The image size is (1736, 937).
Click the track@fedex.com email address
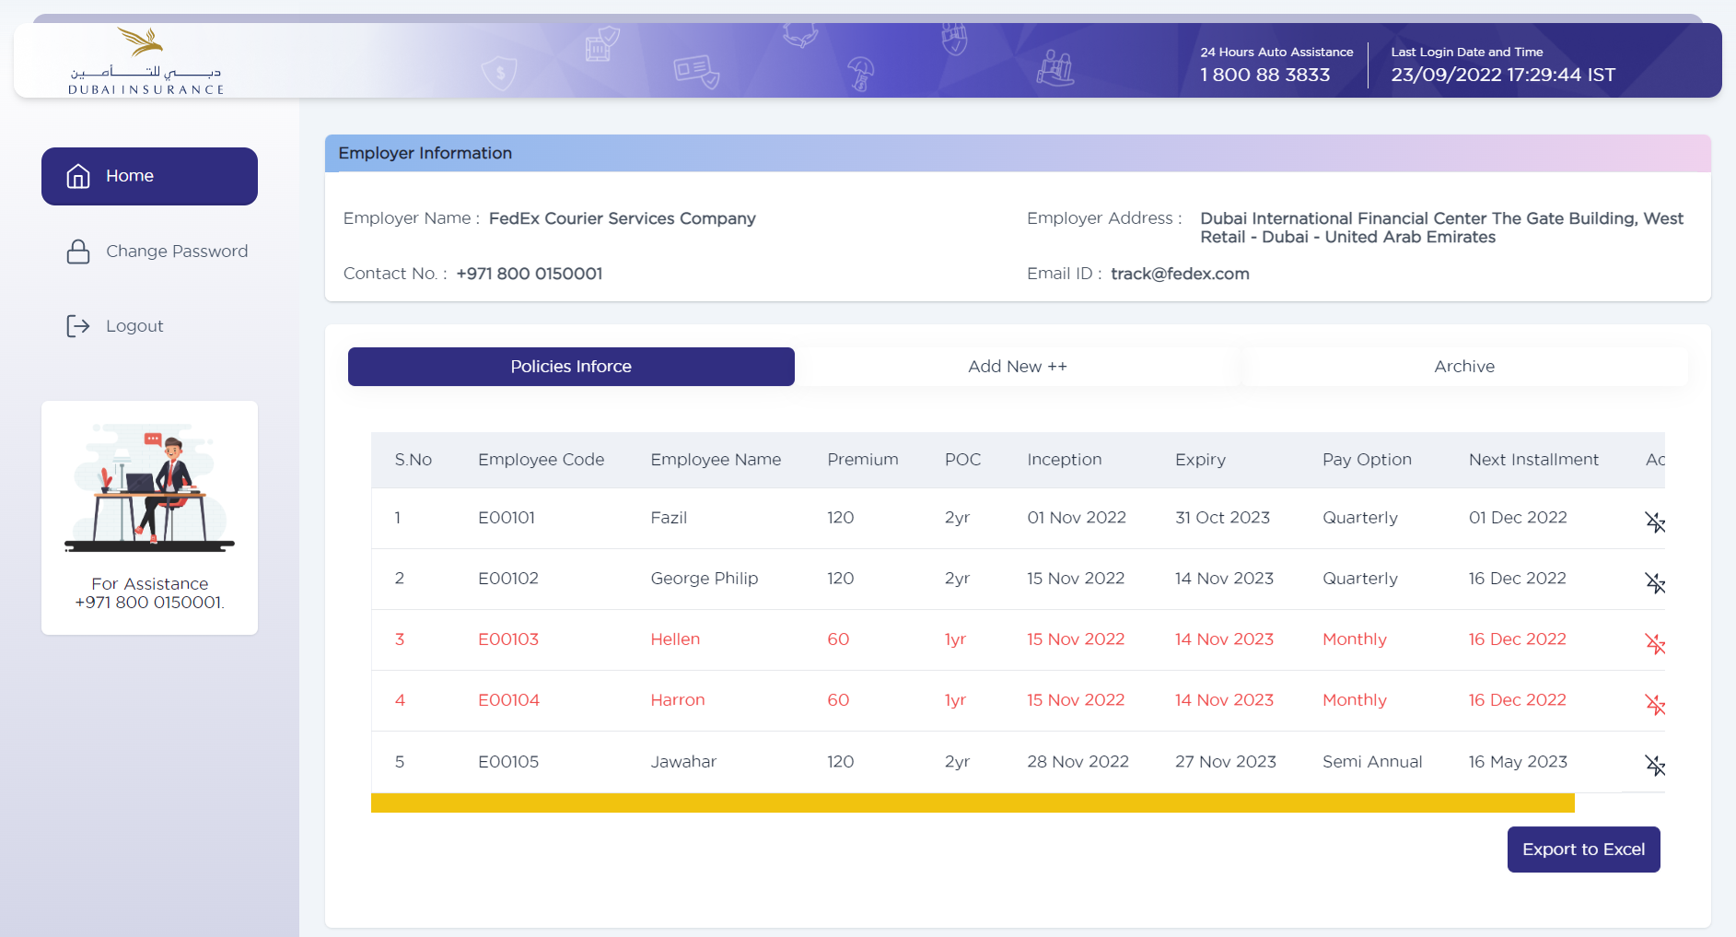[1179, 274]
